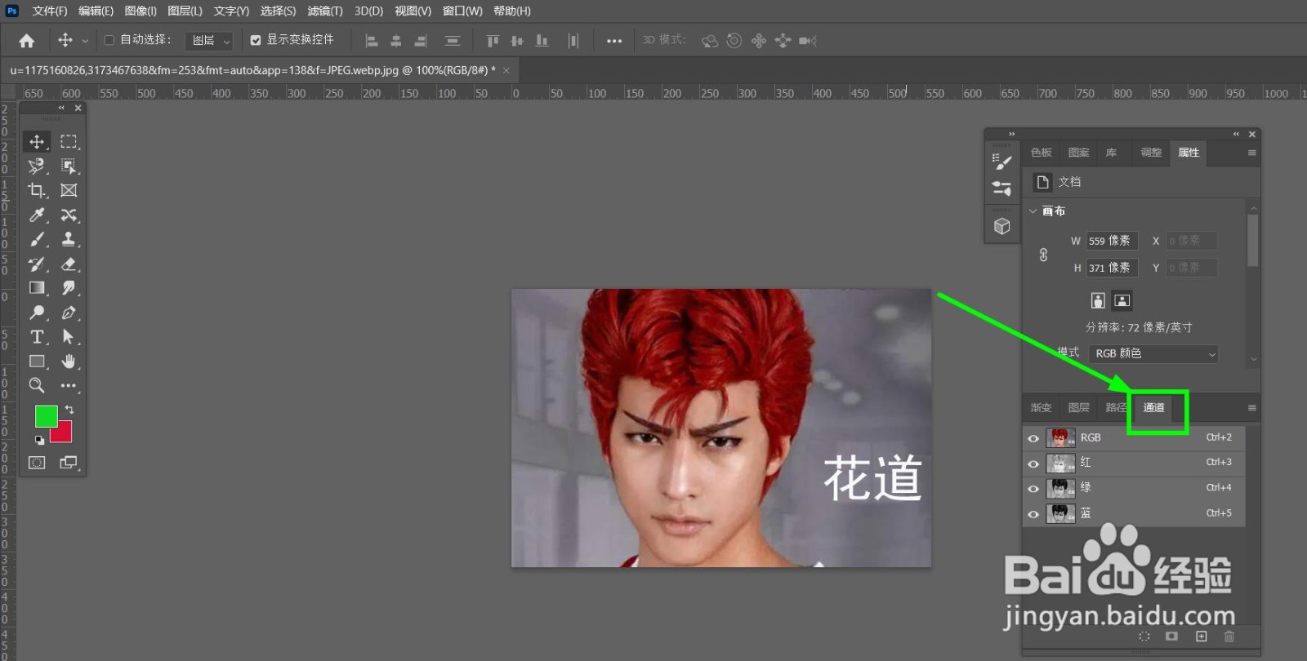
Task: Switch to the 色板 tab
Action: [1042, 153]
